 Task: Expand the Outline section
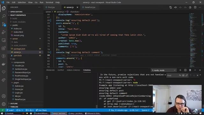[x=25, y=103]
